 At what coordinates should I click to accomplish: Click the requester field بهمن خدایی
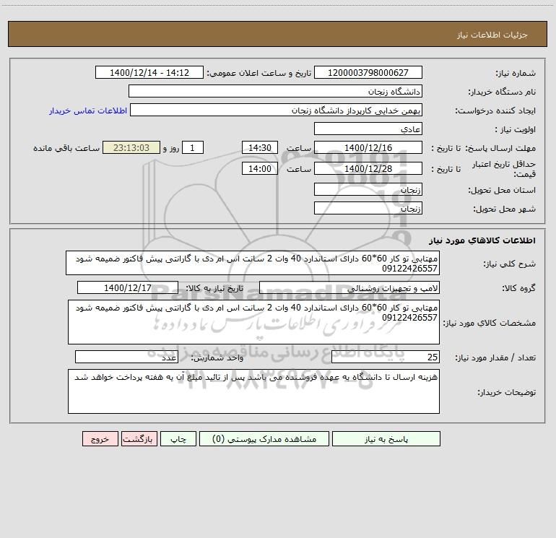tap(277, 110)
